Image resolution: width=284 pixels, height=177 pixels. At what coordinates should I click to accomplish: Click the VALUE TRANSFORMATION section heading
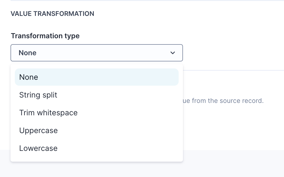point(53,14)
